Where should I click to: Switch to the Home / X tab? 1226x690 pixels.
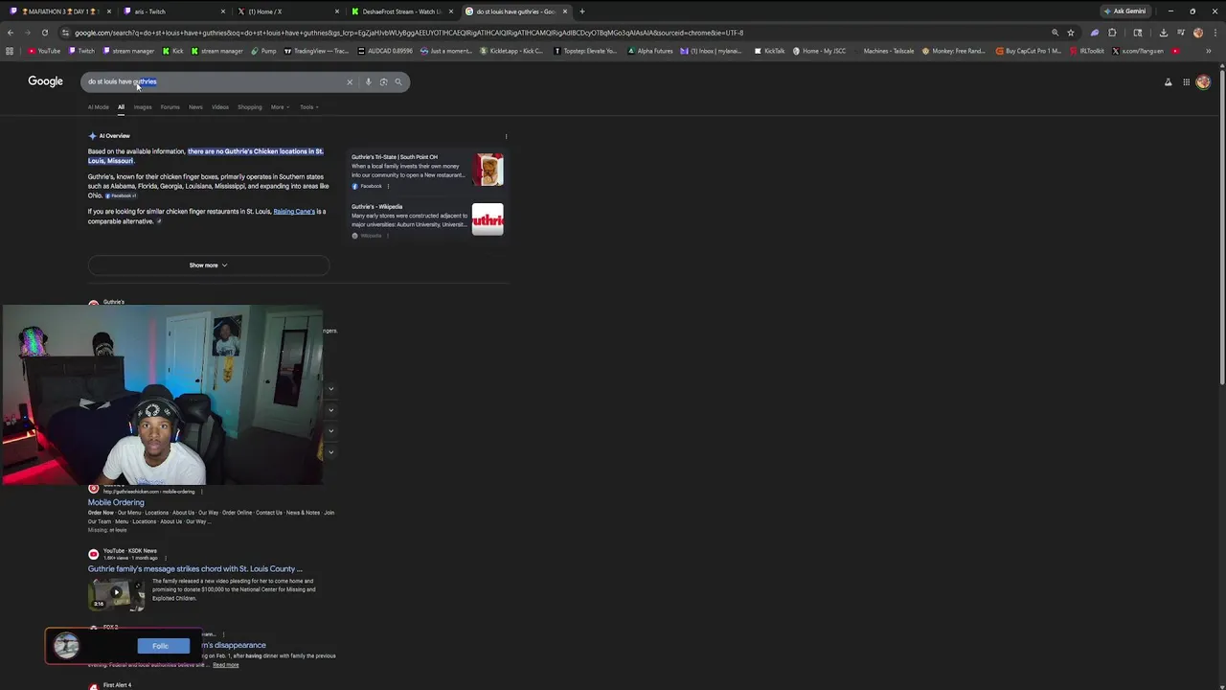287,11
